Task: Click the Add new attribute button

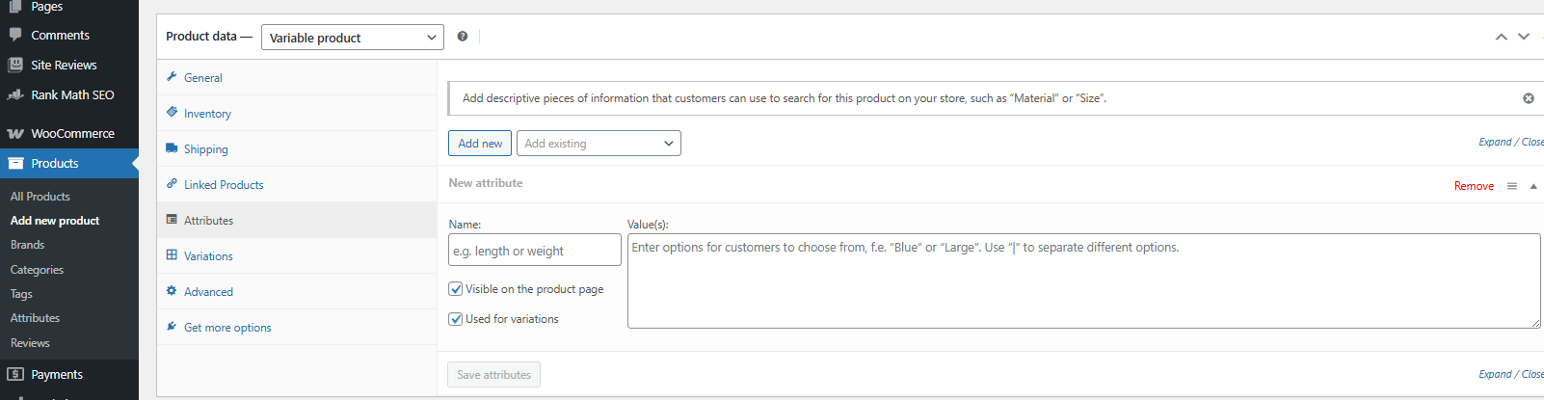Action: 480,144
